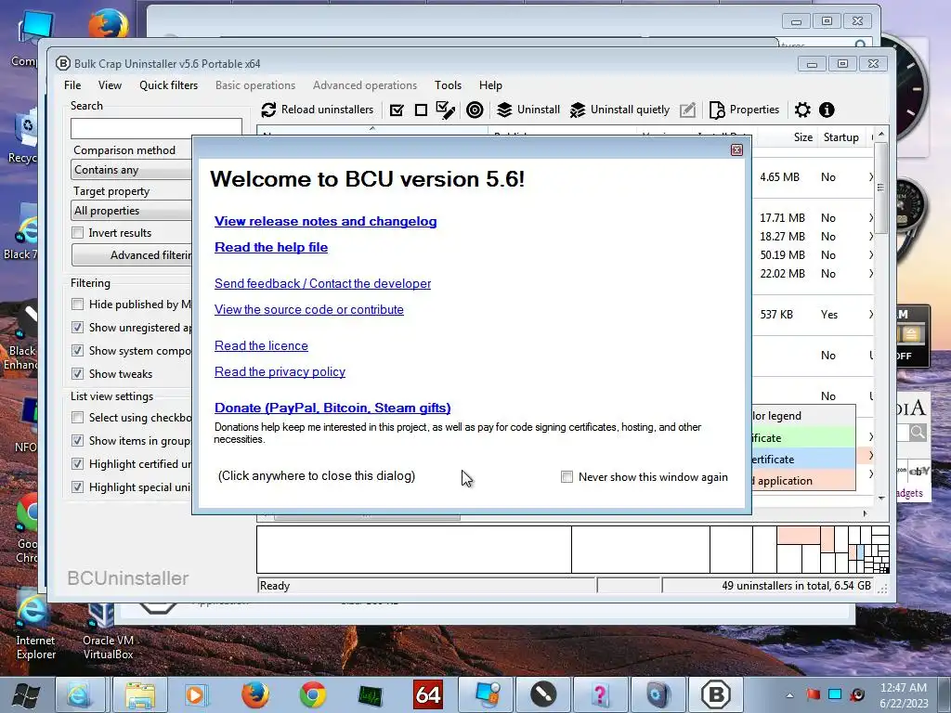The image size is (951, 713).
Task: Click the Advanced filtering button
Action: coord(132,255)
